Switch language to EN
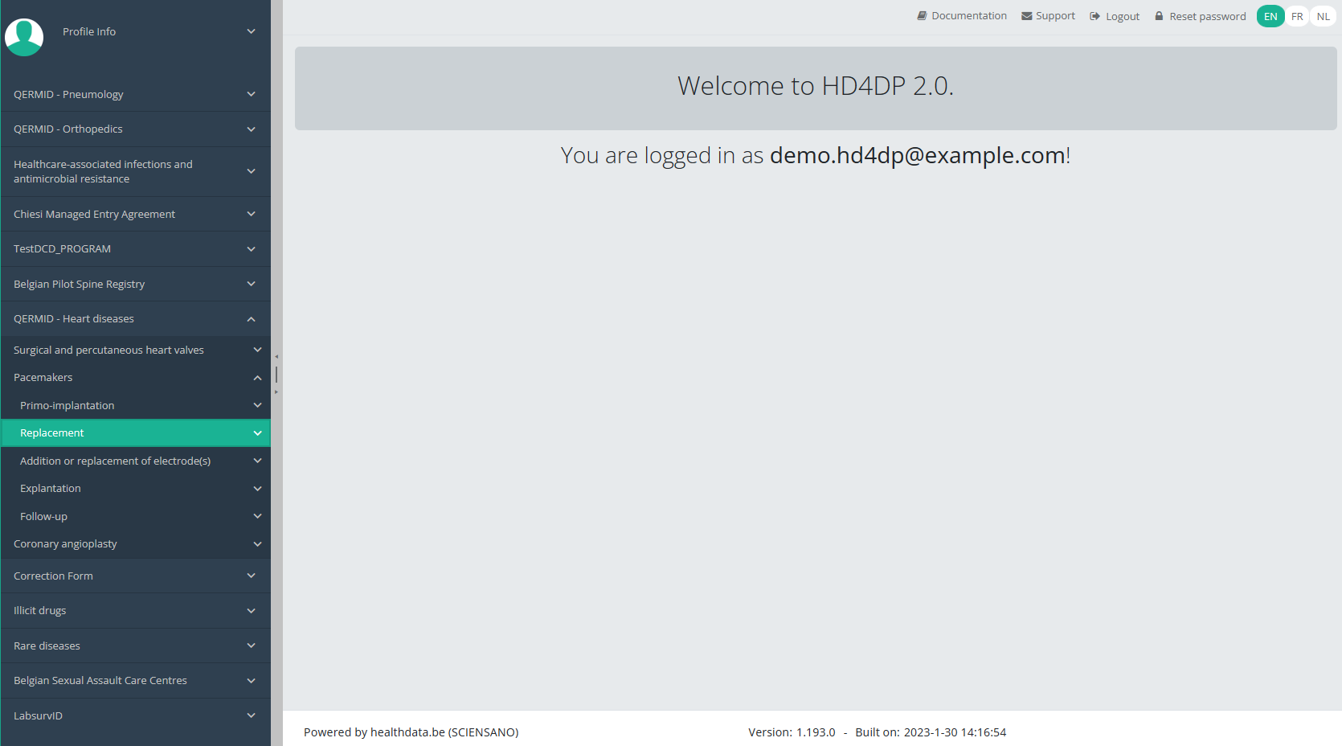 tap(1270, 16)
